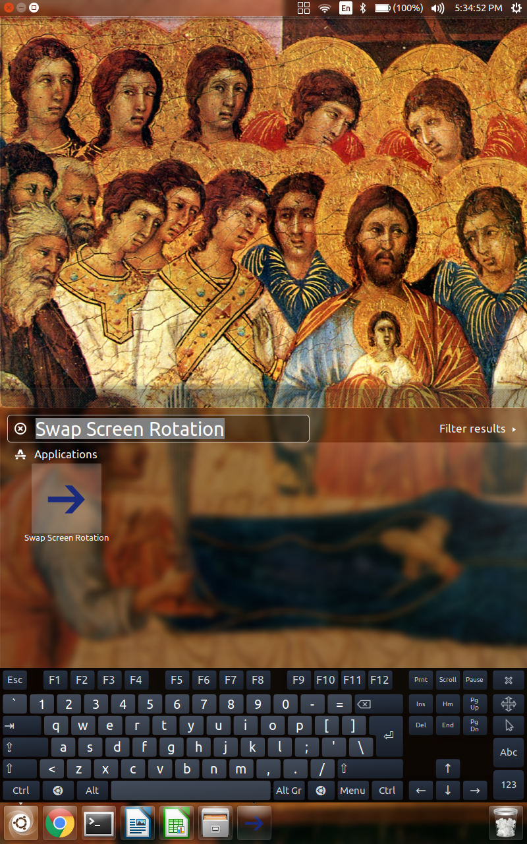This screenshot has height=844, width=527.
Task: Open the Bluetooth indicator menu
Action: pyautogui.click(x=362, y=8)
